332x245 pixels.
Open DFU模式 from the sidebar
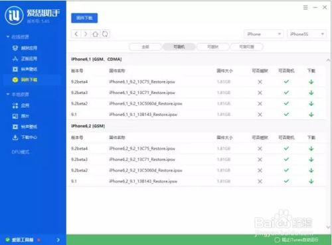[x=21, y=152]
